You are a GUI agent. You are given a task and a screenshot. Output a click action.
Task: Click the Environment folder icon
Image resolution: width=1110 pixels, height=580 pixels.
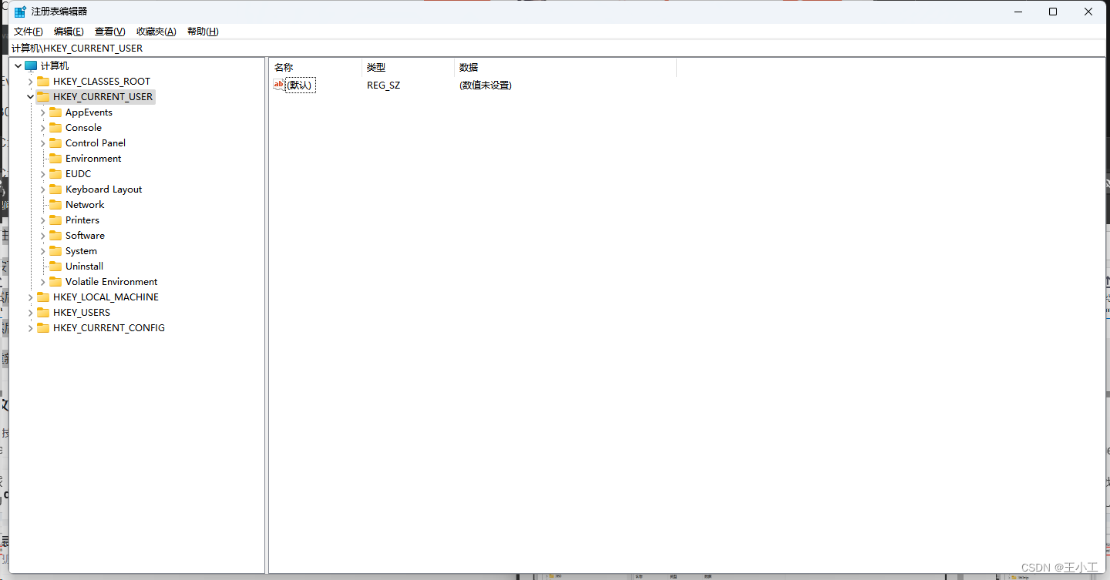point(55,159)
